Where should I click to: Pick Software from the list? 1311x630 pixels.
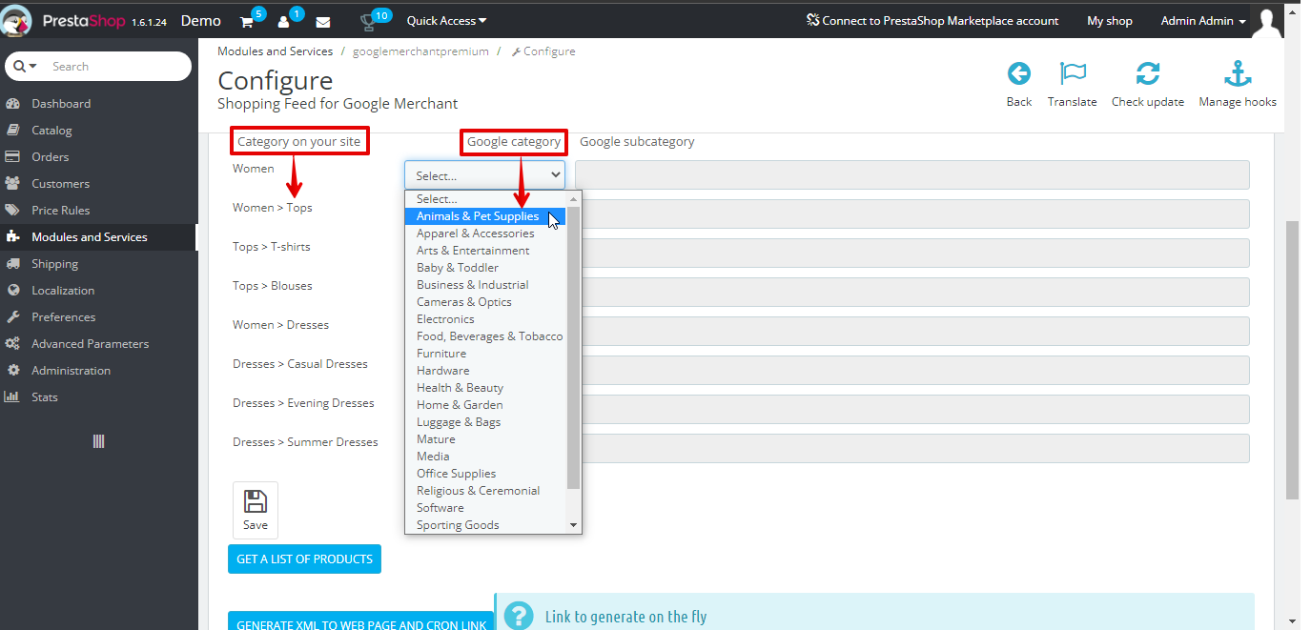click(x=485, y=508)
